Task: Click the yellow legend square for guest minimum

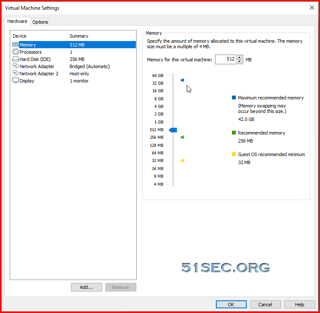Action: point(234,154)
